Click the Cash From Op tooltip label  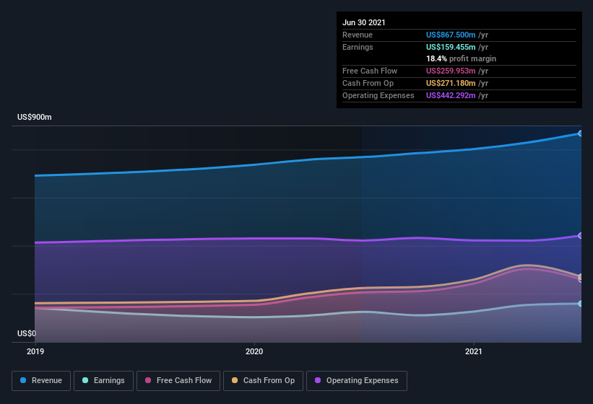[368, 83]
